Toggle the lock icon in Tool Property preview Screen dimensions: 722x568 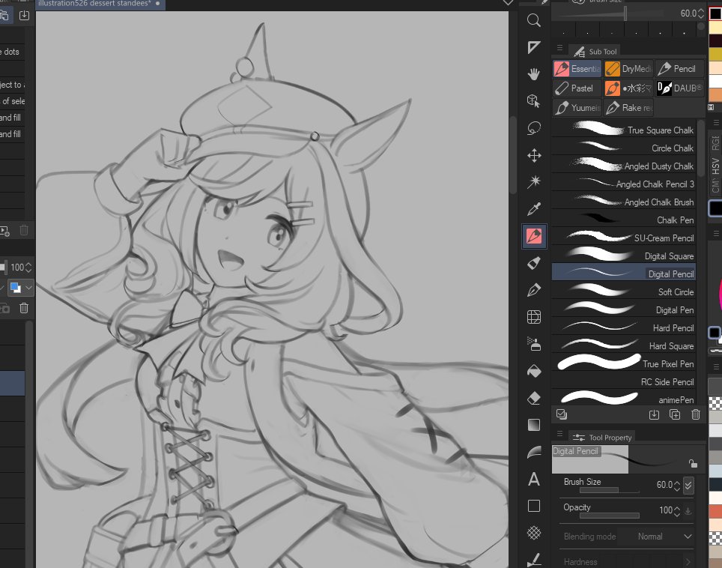coord(693,463)
